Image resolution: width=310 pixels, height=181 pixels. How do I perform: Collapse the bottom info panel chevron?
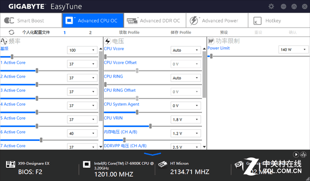point(153,154)
